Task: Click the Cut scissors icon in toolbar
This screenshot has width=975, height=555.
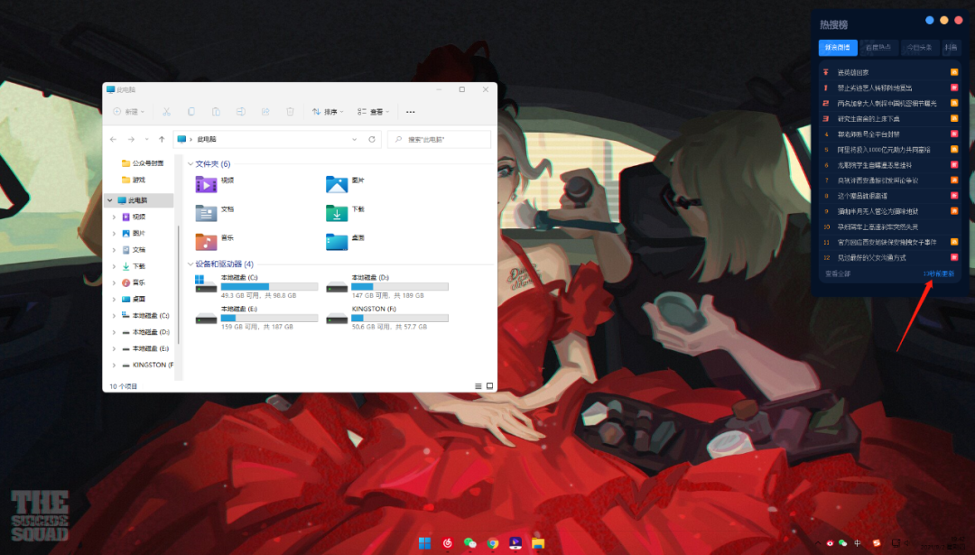Action: tap(167, 112)
